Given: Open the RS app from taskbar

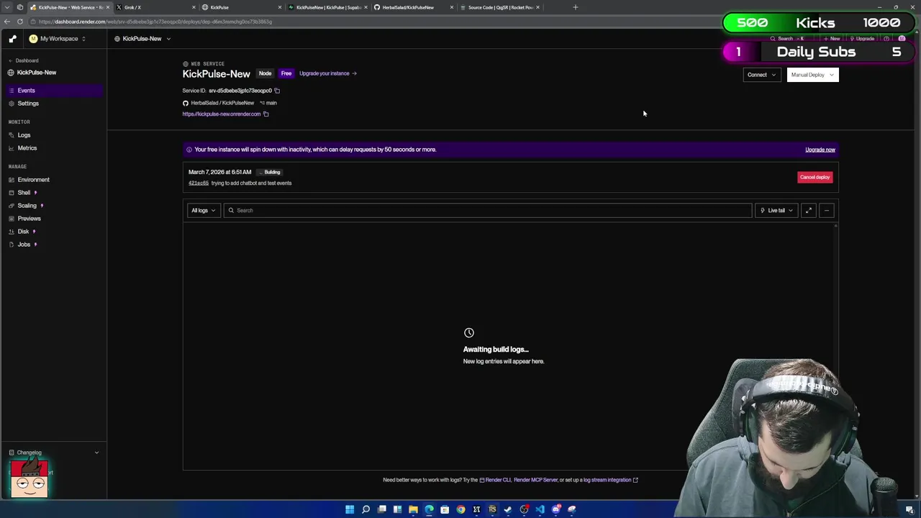Looking at the screenshot, I should 492,509.
